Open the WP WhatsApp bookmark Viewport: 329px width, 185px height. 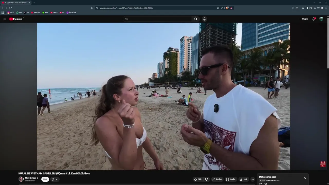click(x=19, y=13)
